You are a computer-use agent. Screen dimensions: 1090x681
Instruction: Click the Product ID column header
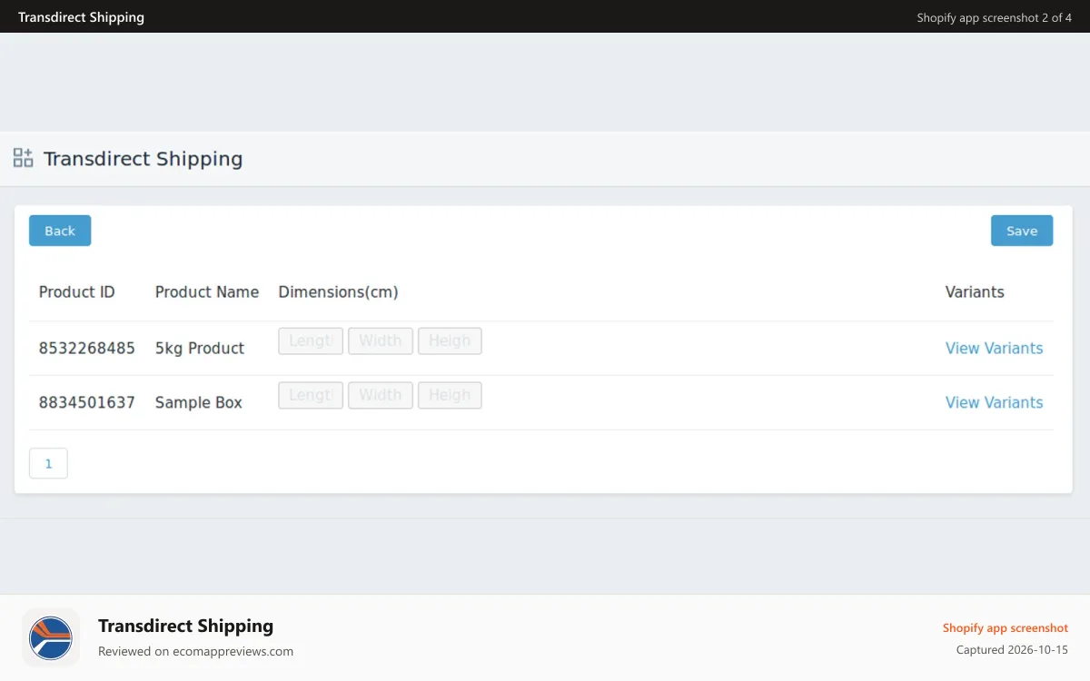(77, 291)
